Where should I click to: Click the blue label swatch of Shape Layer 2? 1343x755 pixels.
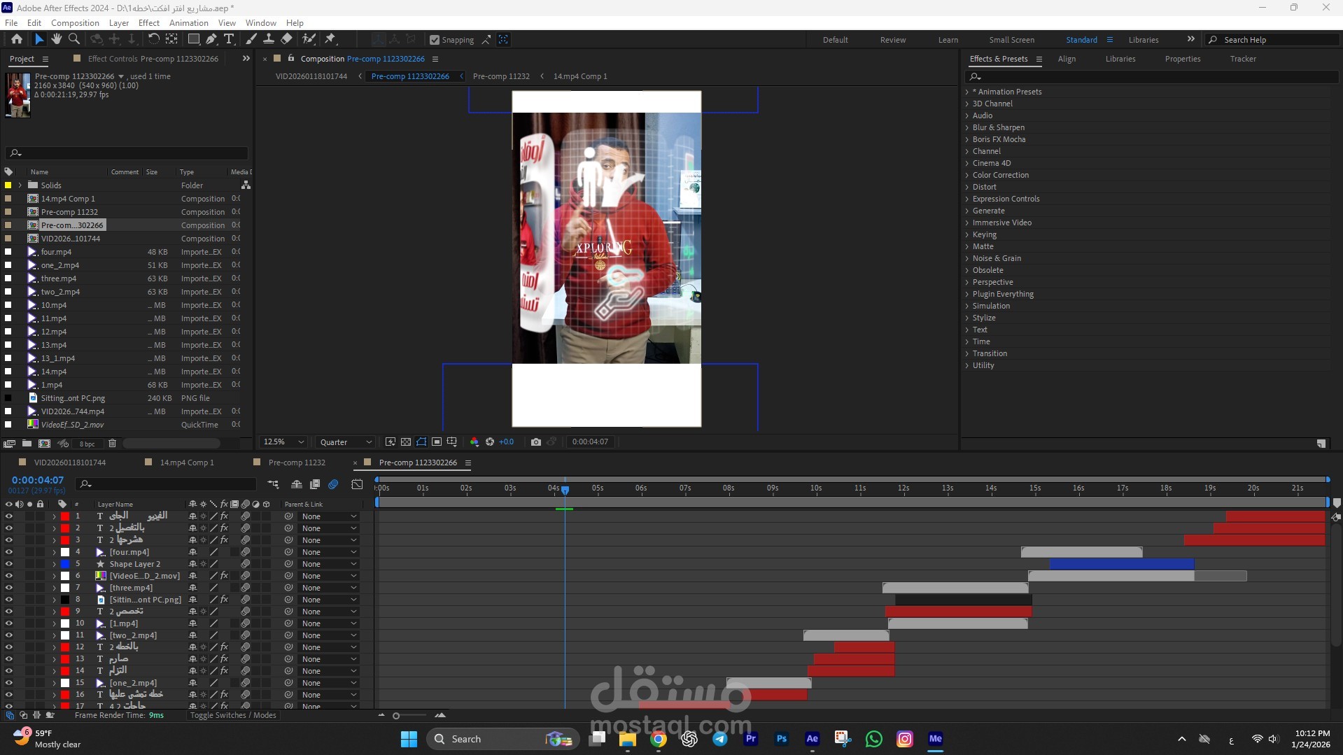pyautogui.click(x=65, y=564)
